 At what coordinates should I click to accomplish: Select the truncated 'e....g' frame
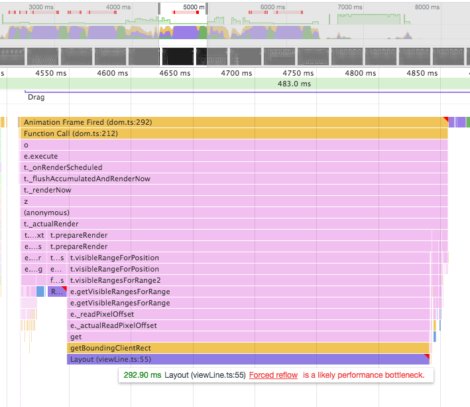pyautogui.click(x=34, y=269)
